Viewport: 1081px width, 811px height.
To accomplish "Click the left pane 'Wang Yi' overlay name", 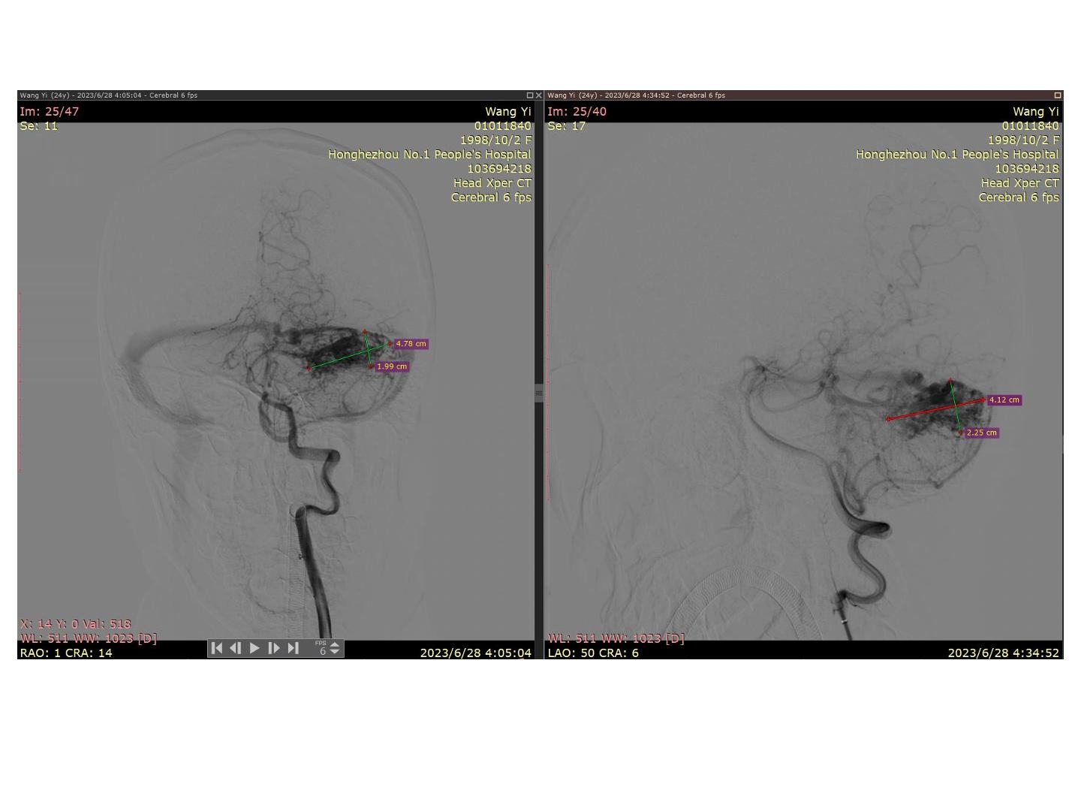I will pos(508,111).
